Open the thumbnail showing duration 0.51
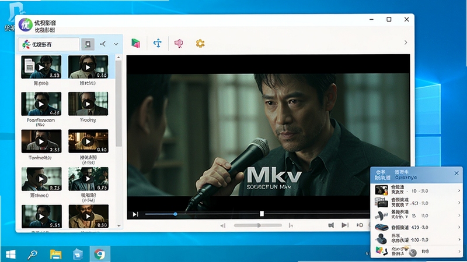The width and height of the screenshot is (467, 262). pyautogui.click(x=41, y=216)
